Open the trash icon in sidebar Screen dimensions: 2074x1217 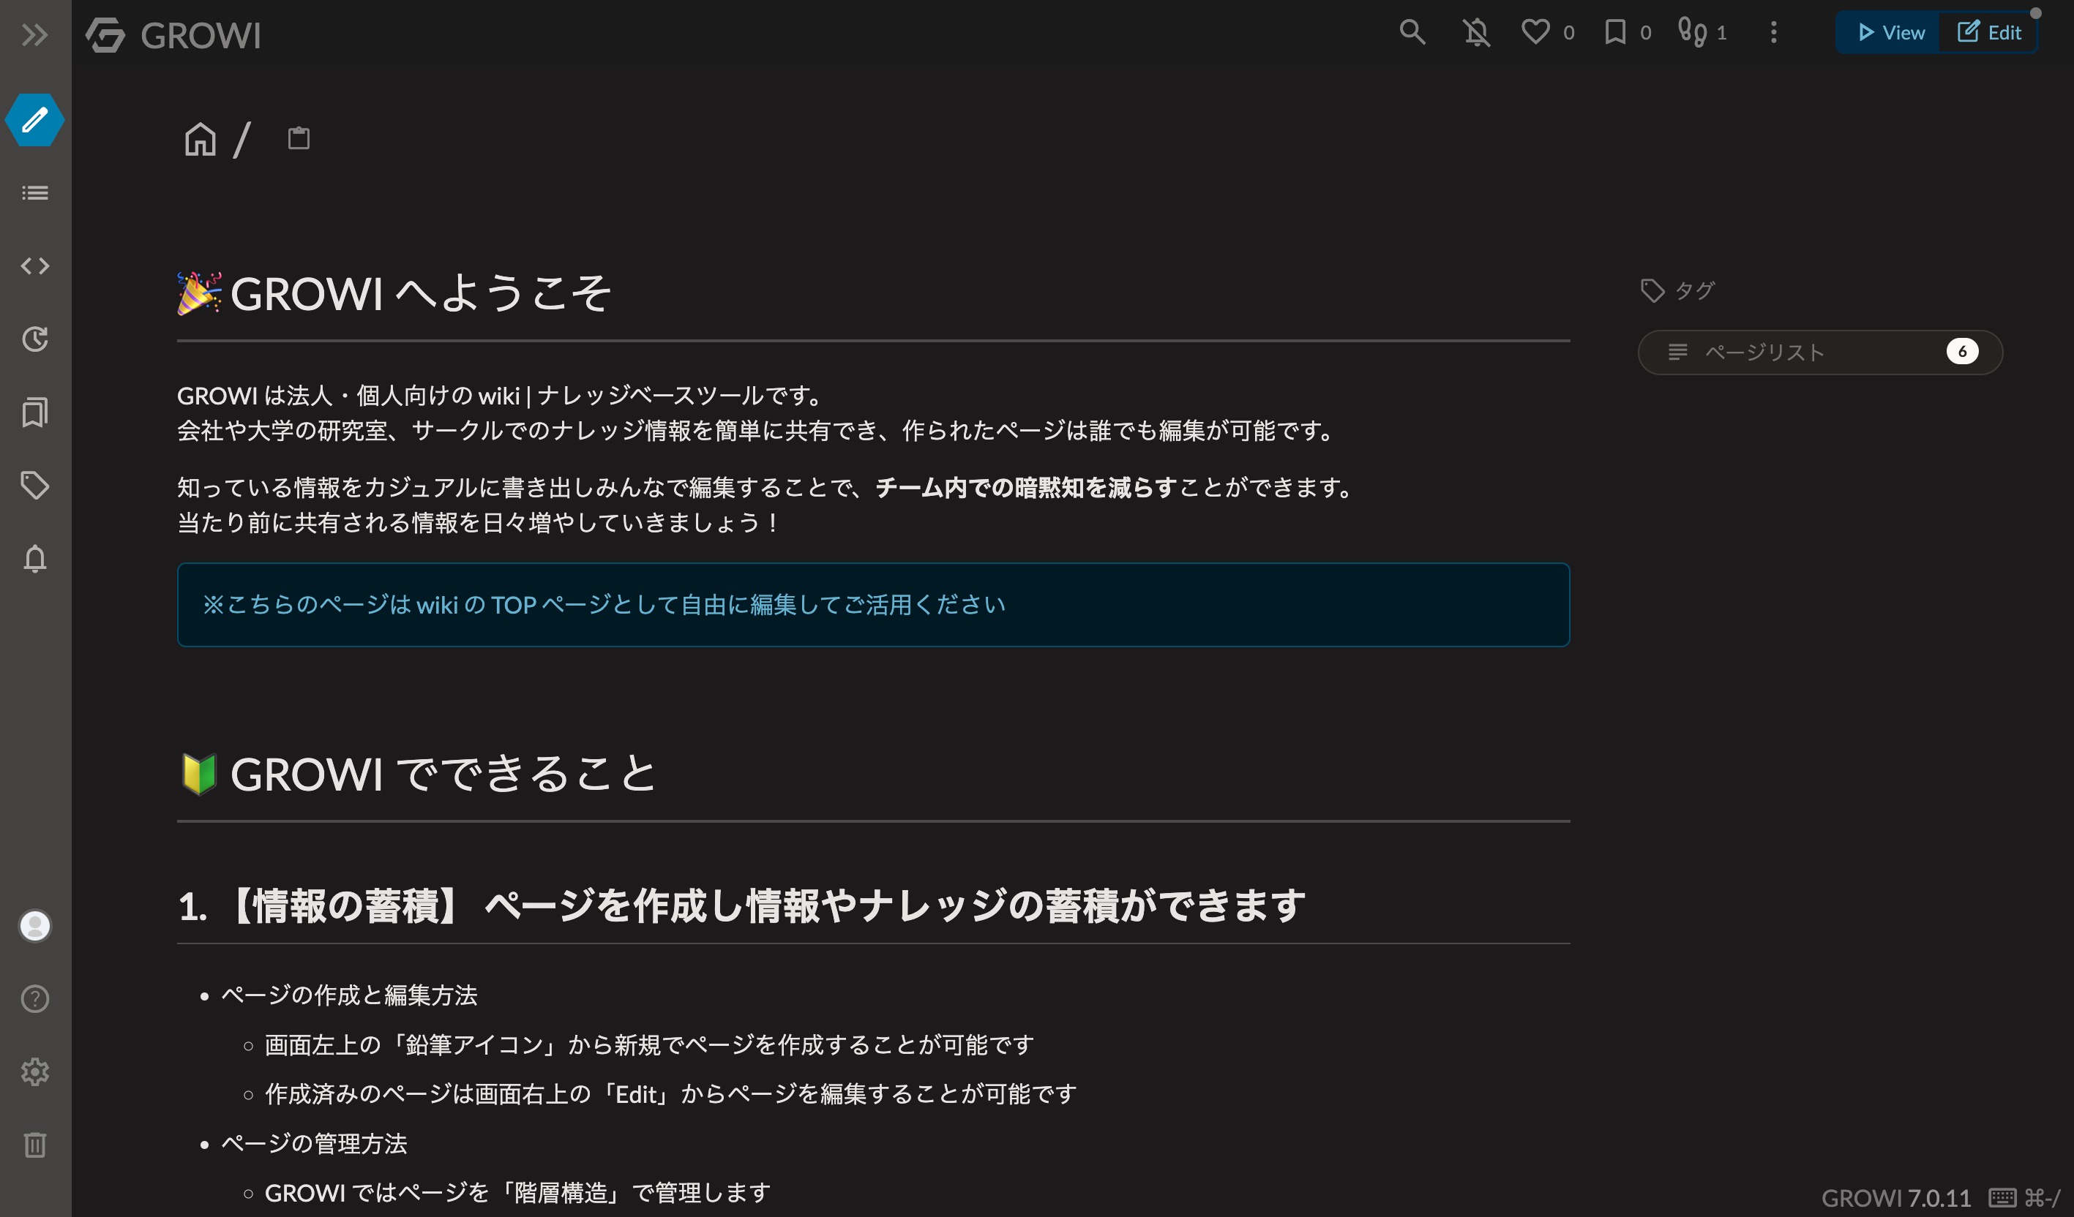click(34, 1145)
